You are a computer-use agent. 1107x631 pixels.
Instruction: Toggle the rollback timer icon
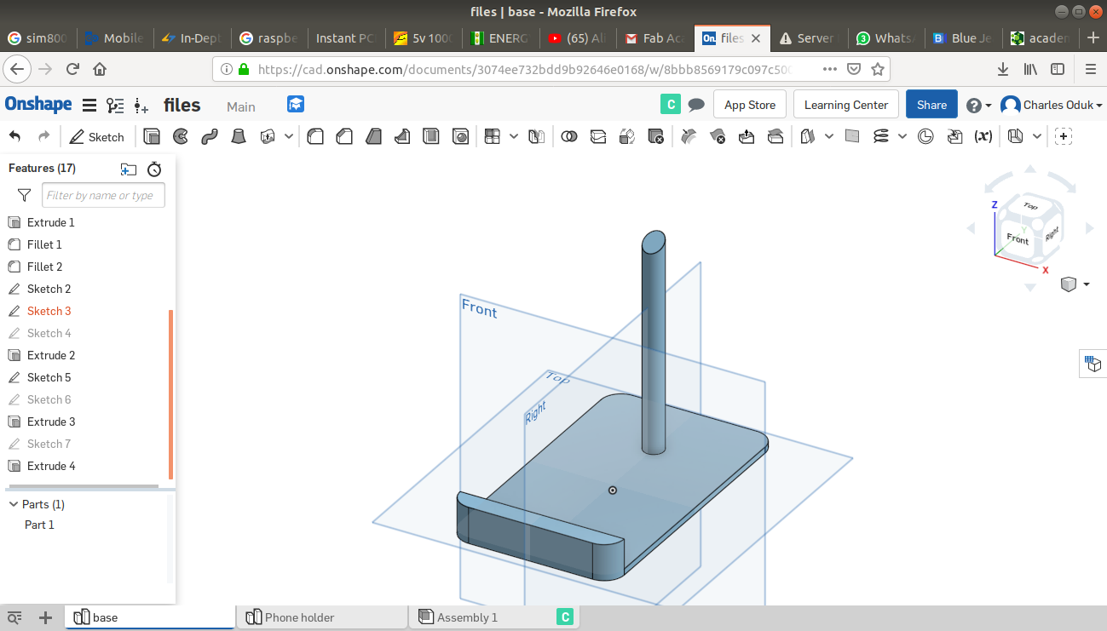(x=154, y=169)
